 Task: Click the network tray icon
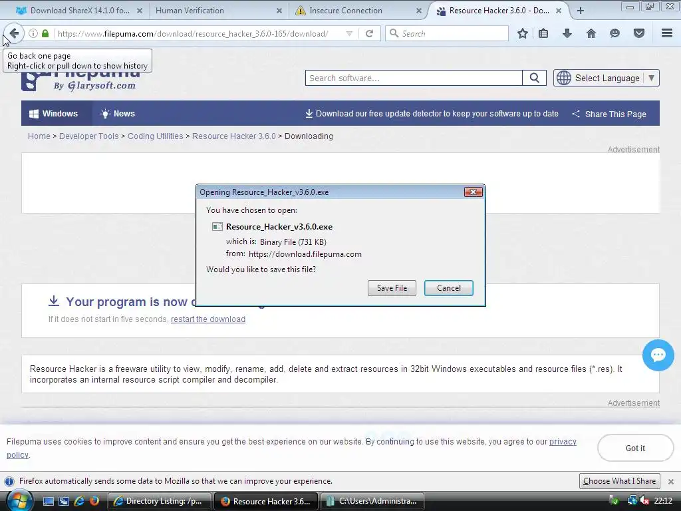coord(632,501)
